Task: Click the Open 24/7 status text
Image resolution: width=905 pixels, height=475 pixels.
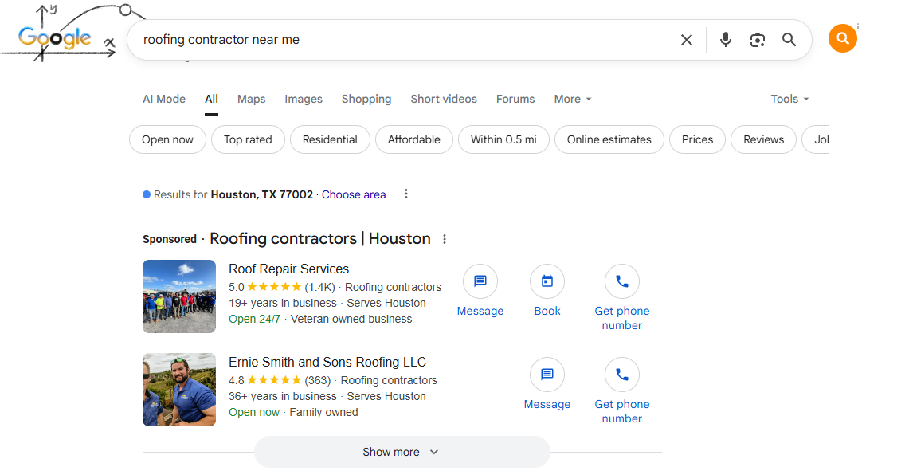Action: pyautogui.click(x=255, y=319)
